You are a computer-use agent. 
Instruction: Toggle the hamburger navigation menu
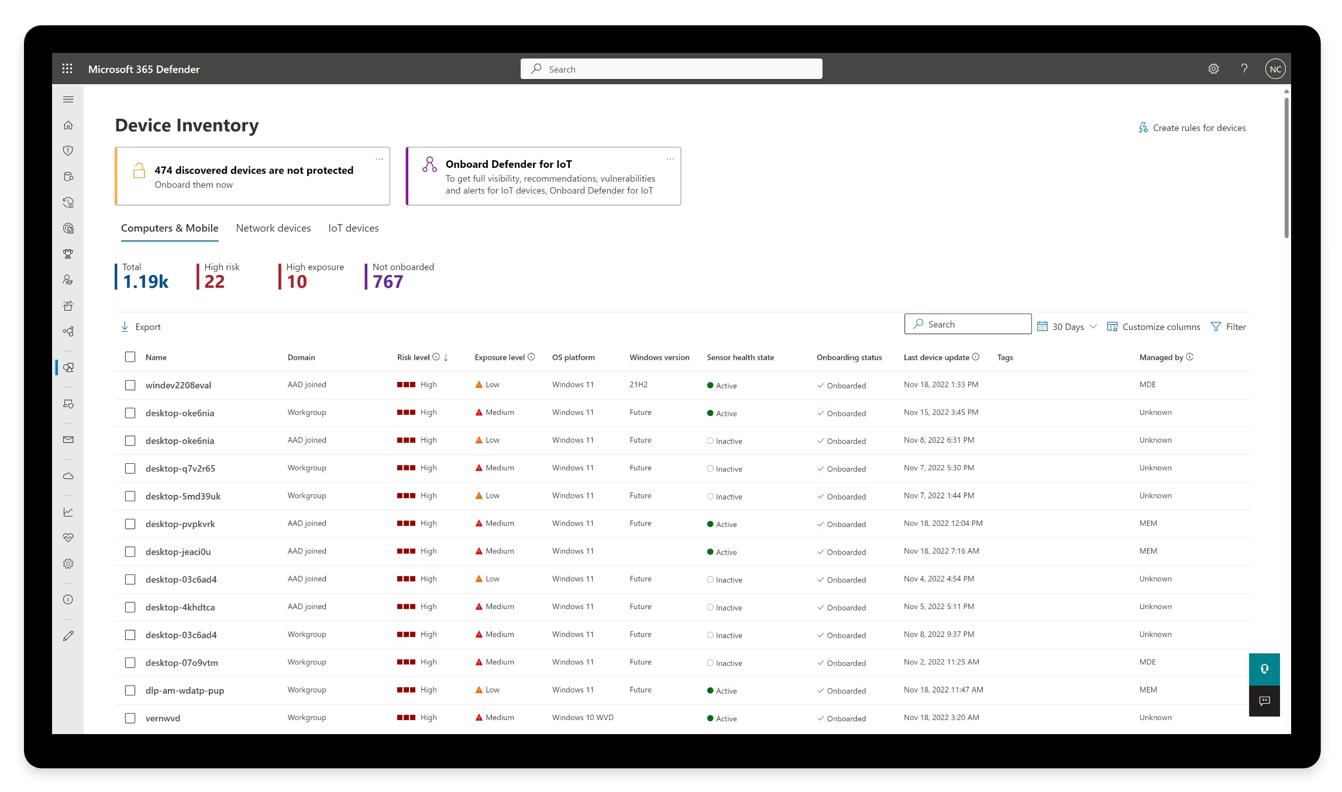pos(68,99)
